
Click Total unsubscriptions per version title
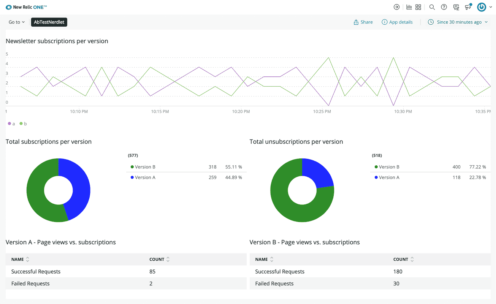[x=296, y=142]
